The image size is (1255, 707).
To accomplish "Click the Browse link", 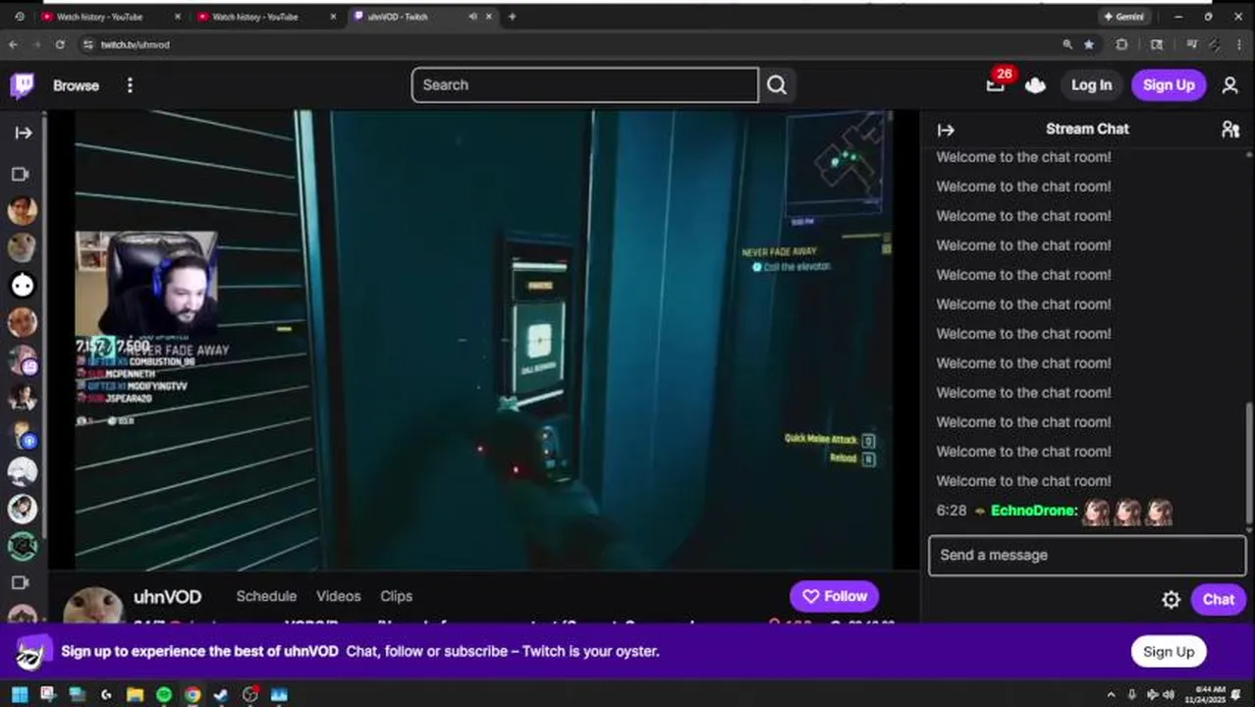I will pos(76,85).
